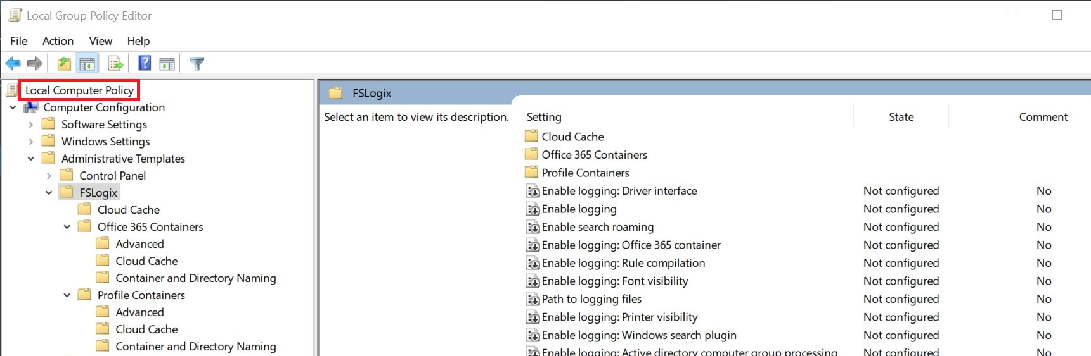Screen dimensions: 1091x356
Task: Click the Up One Level folder icon
Action: (x=64, y=63)
